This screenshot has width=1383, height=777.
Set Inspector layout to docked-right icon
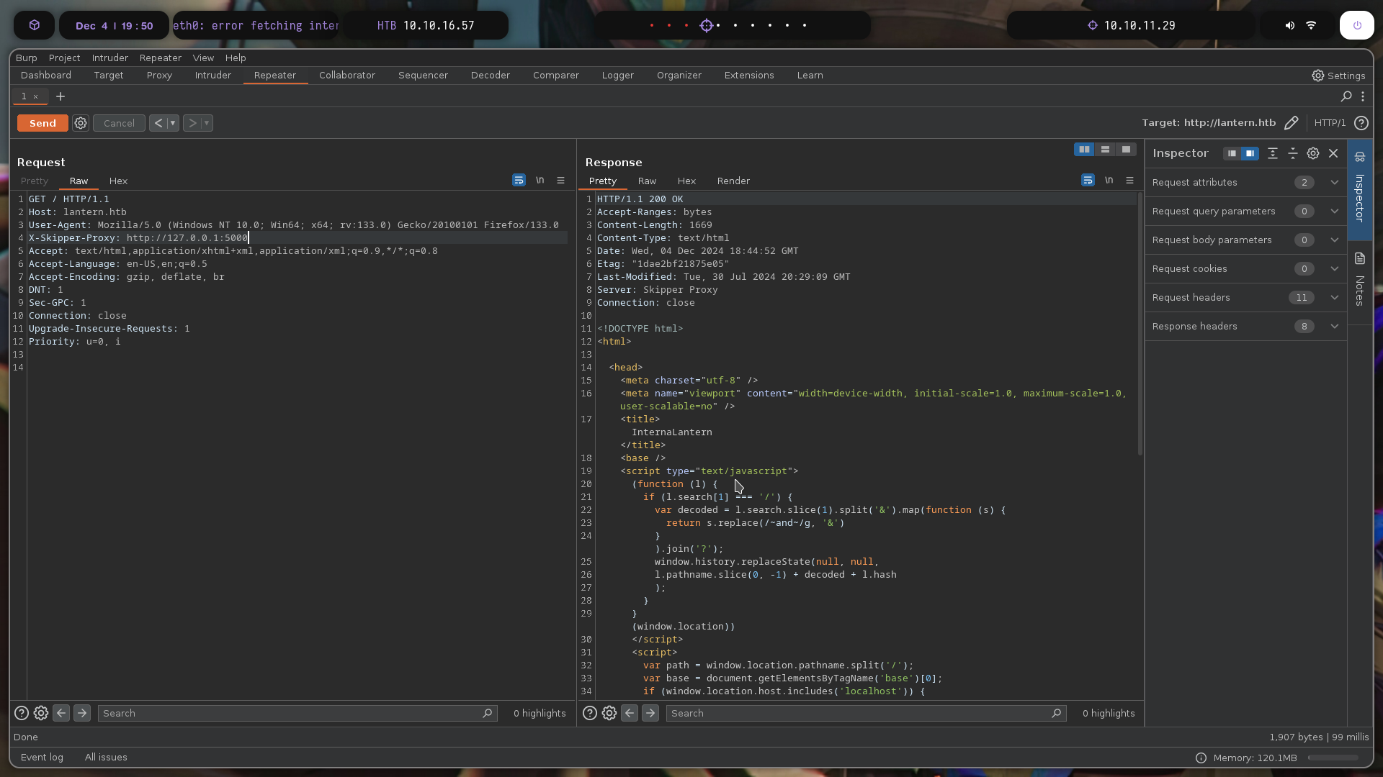[x=1250, y=153]
